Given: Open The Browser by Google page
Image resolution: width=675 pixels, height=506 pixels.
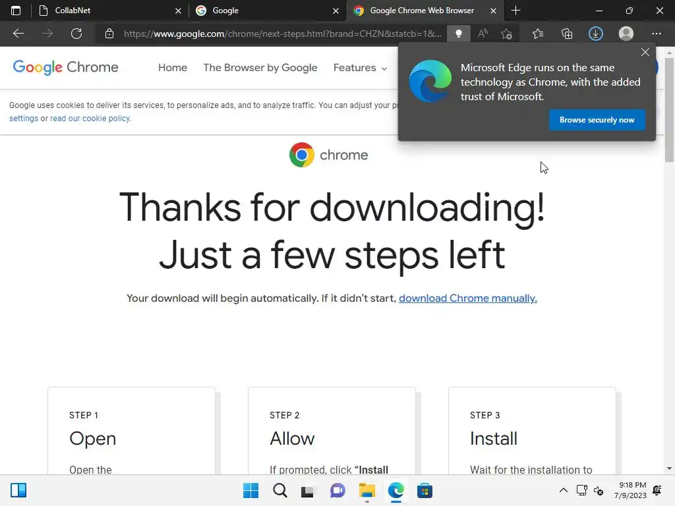Looking at the screenshot, I should click(x=260, y=68).
